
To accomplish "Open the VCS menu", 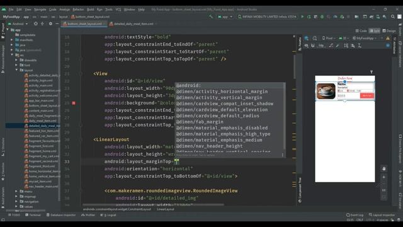I will tap(118, 9).
